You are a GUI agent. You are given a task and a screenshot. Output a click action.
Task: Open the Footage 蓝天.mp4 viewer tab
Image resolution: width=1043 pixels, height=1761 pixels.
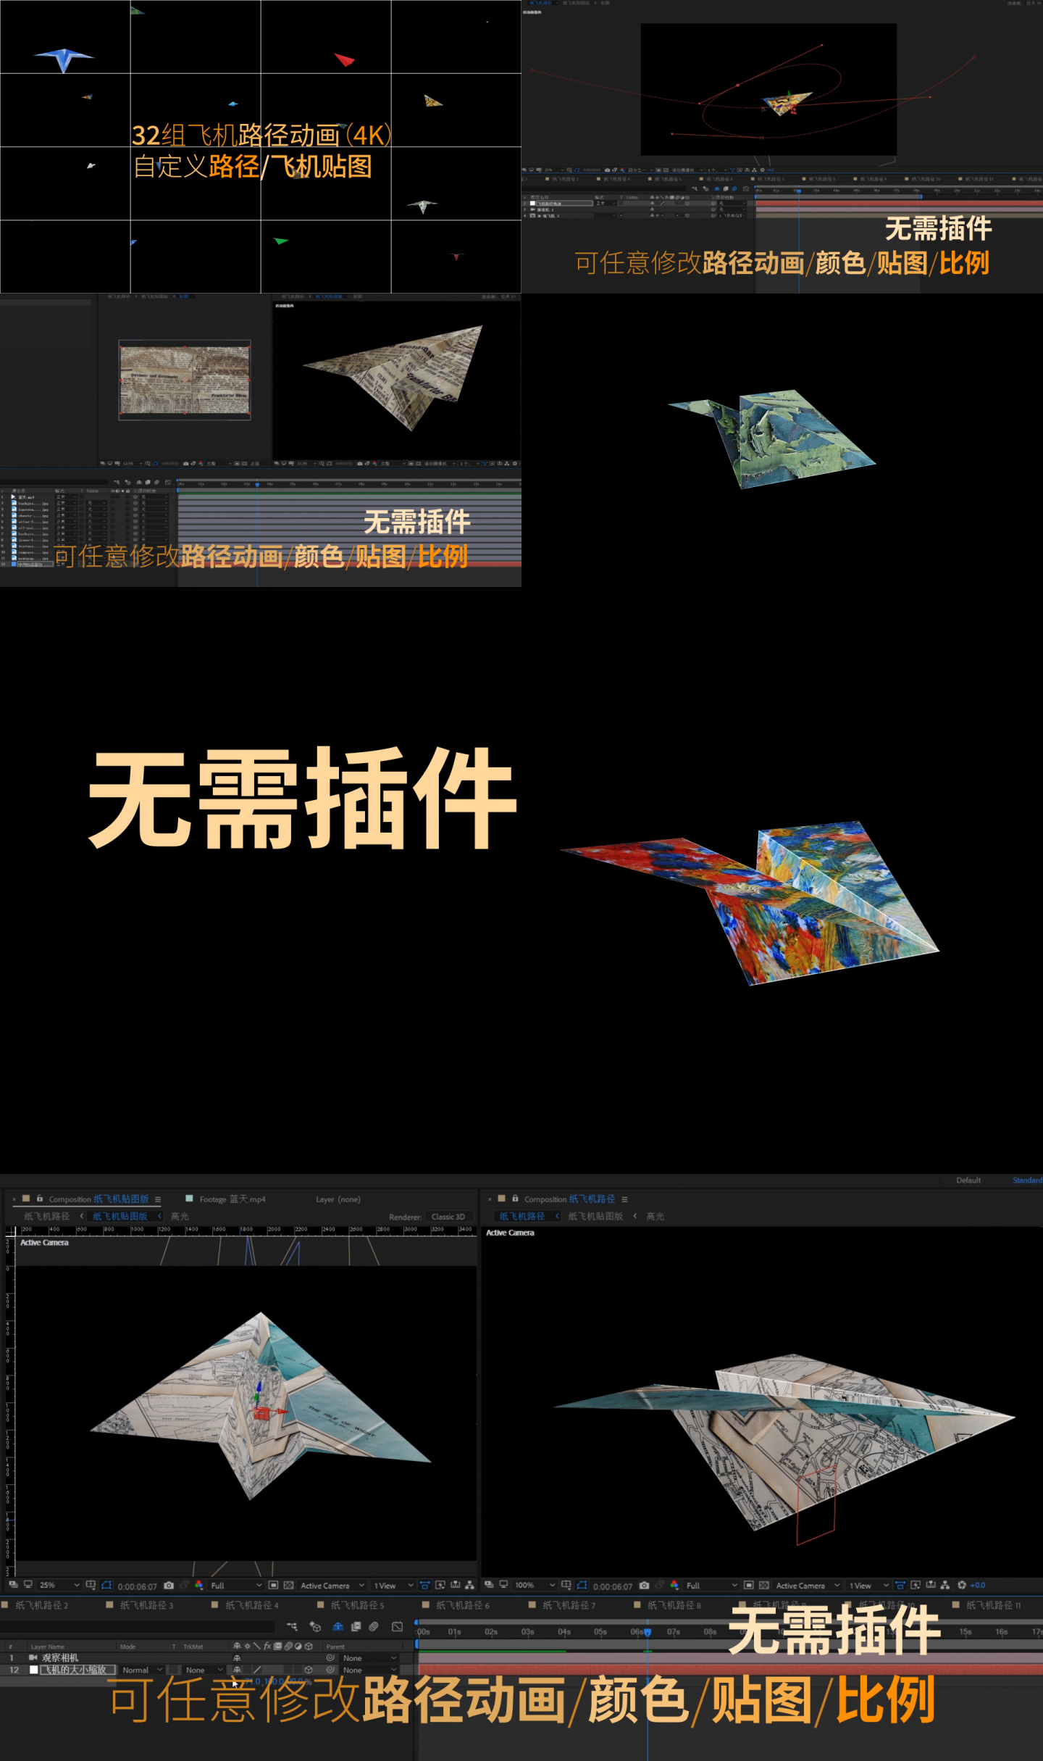coord(233,1199)
